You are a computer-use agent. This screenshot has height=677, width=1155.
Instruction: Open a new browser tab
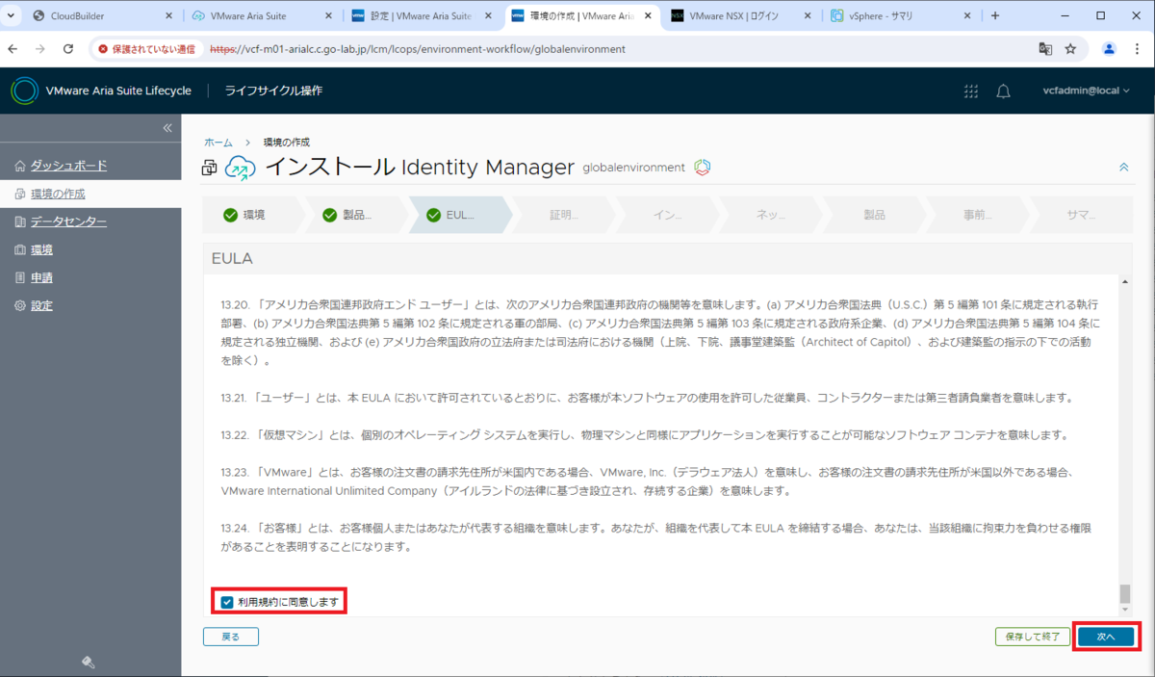(x=995, y=15)
